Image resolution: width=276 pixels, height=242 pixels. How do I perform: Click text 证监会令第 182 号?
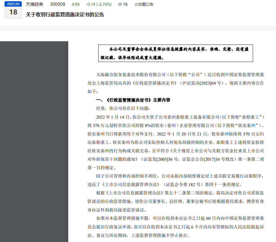click(183, 185)
